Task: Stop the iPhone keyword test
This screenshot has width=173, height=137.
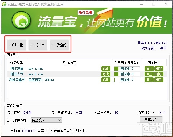Action: pos(149,80)
